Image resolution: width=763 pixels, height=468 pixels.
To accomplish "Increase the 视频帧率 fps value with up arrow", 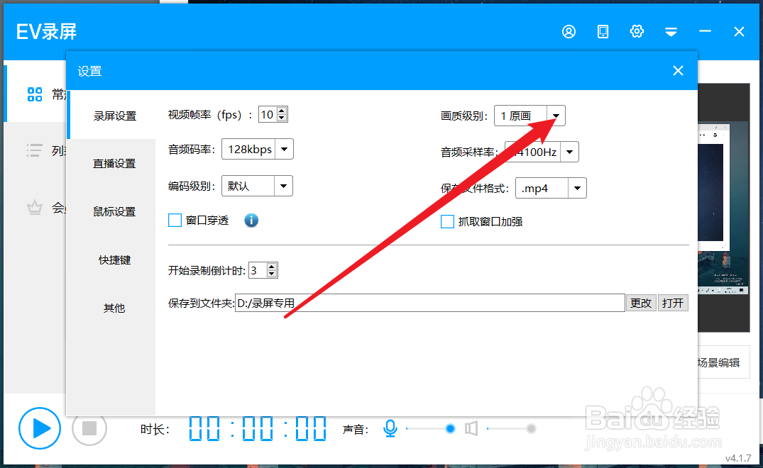I will tap(282, 111).
